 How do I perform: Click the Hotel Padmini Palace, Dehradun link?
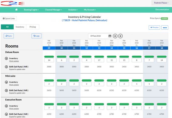click(84, 20)
